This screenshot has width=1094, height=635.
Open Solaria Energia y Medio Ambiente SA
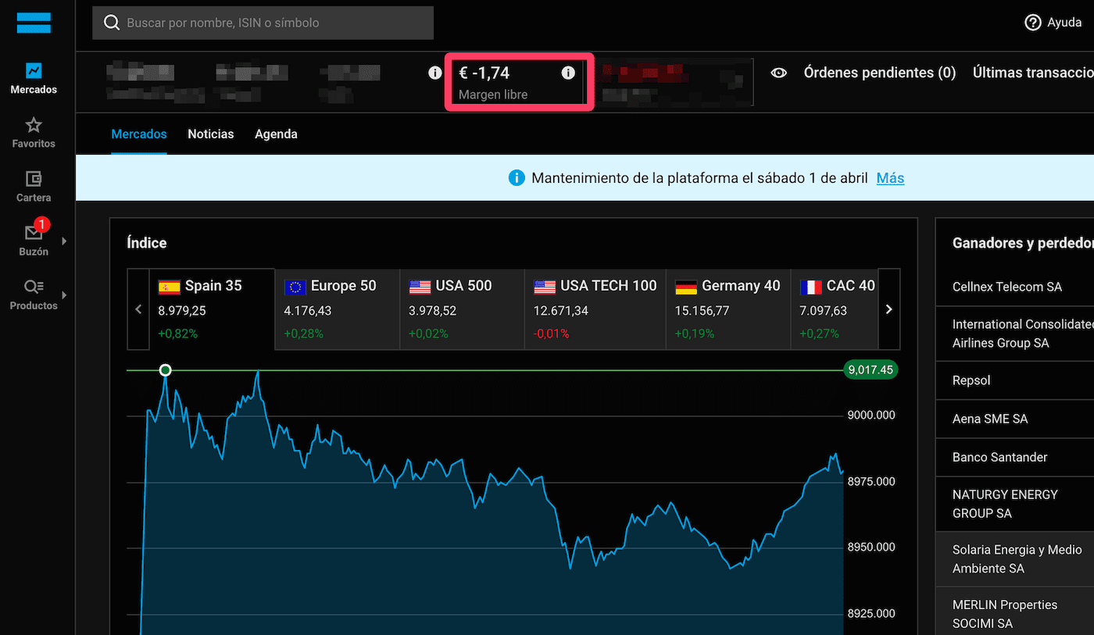click(x=1015, y=559)
